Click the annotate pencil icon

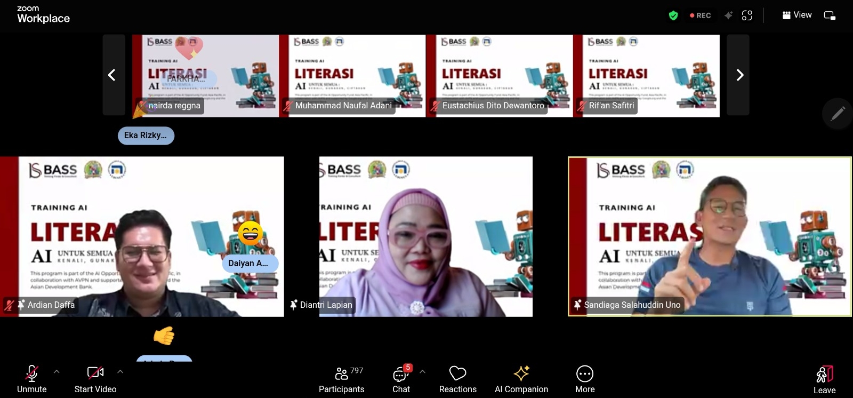[838, 113]
